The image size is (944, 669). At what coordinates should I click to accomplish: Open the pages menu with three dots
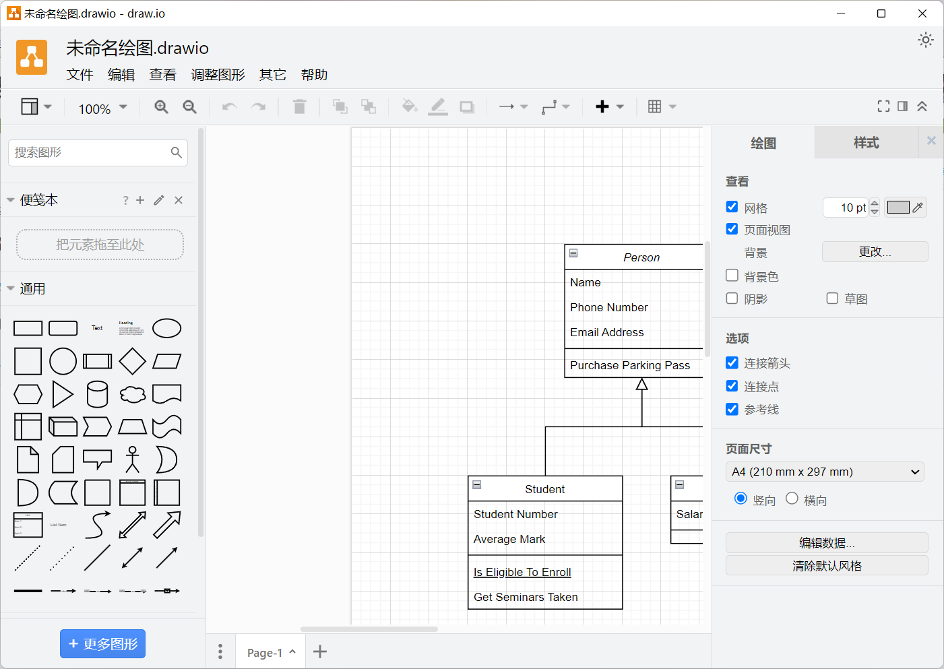pos(220,651)
